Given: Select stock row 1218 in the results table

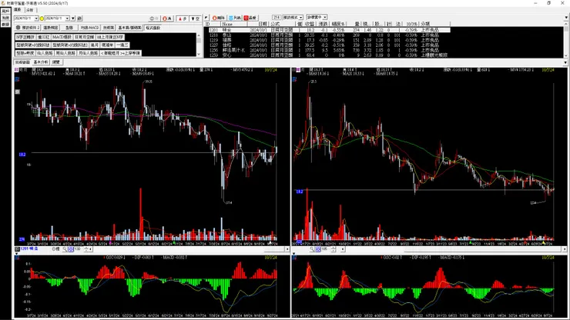Looking at the screenshot, I should (x=329, y=35).
